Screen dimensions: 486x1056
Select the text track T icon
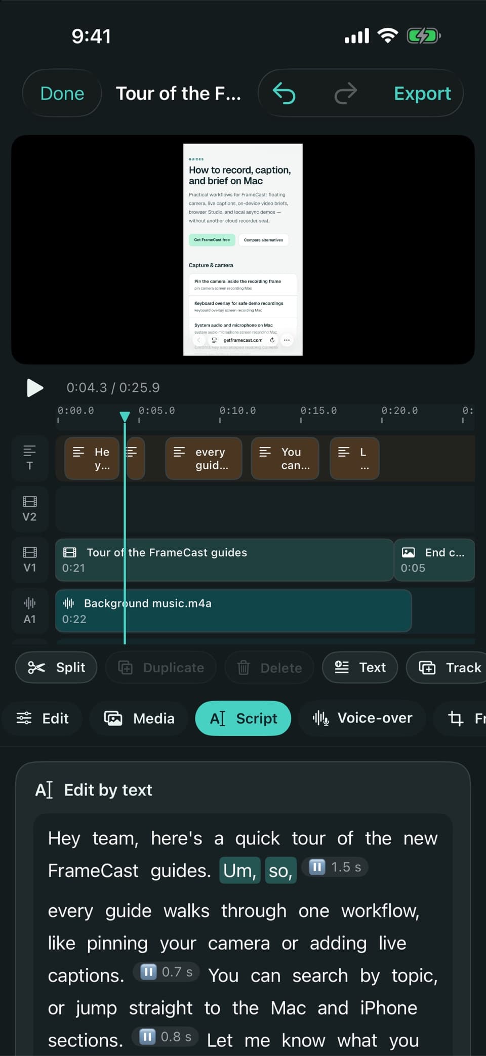coord(30,458)
